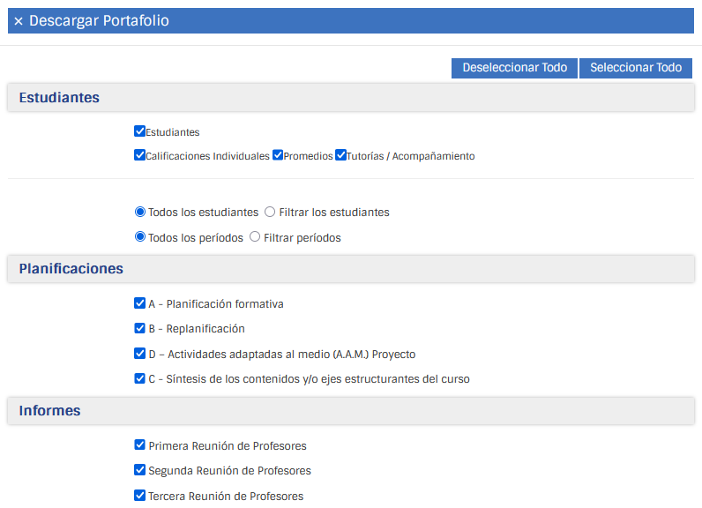This screenshot has height=508, width=702.
Task: Uncheck Tutorías / Acompañamiento option
Action: [x=340, y=155]
